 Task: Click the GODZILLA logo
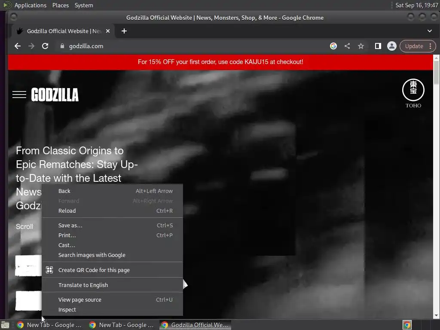[55, 95]
